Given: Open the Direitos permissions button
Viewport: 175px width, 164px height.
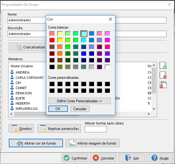Looking at the screenshot, I should 21,128.
